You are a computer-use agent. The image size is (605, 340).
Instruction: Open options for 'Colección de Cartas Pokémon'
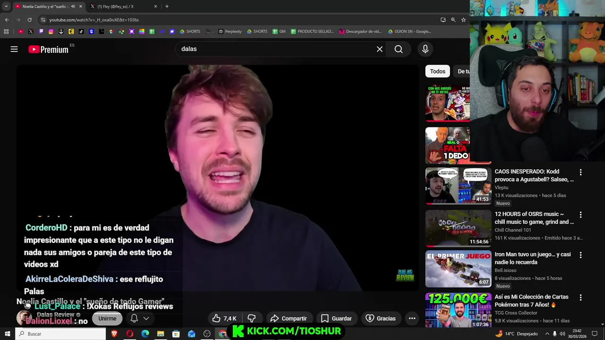[580, 297]
